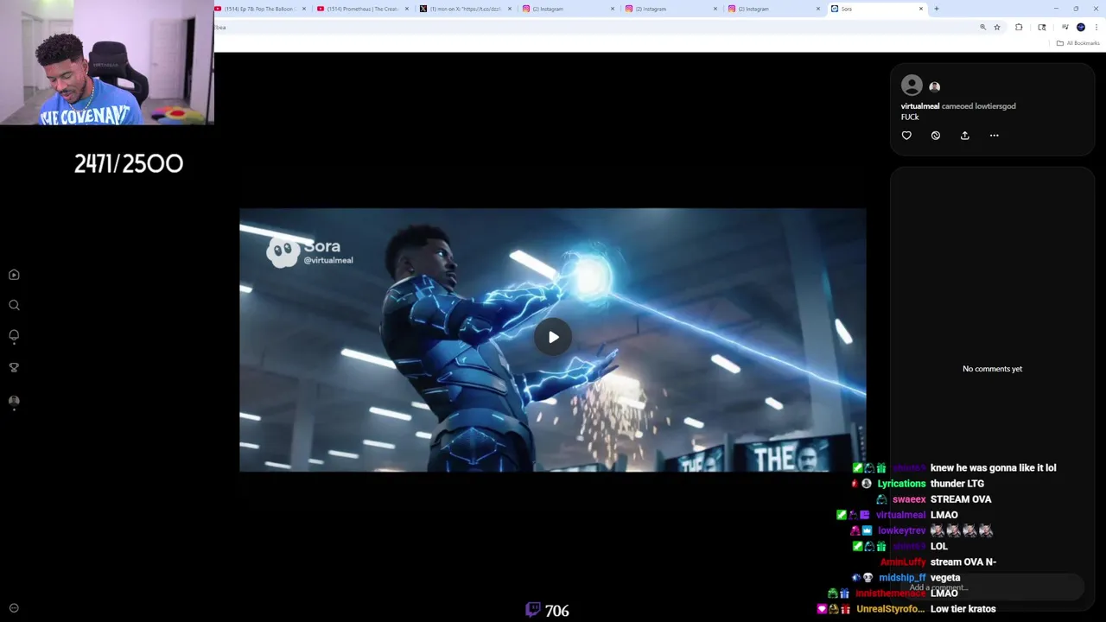
Task: Play the Sora video
Action: click(x=553, y=337)
